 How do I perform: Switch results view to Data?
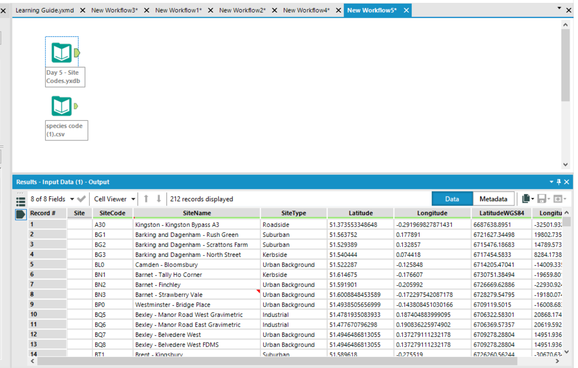pyautogui.click(x=452, y=199)
